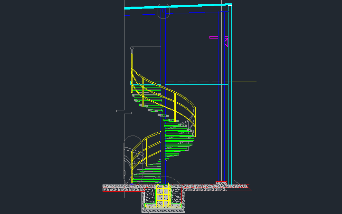Pick the tall cyan vertical wall line on right
This screenshot has height=214, width=342.
click(230, 94)
